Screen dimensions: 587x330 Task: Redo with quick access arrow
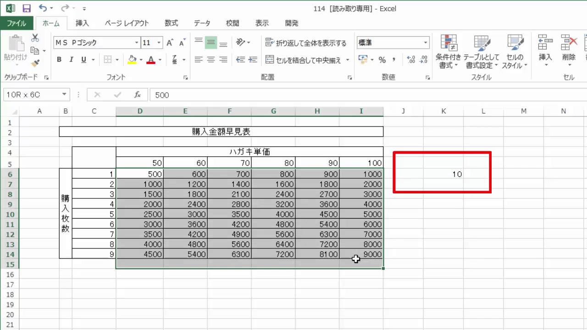tap(65, 8)
